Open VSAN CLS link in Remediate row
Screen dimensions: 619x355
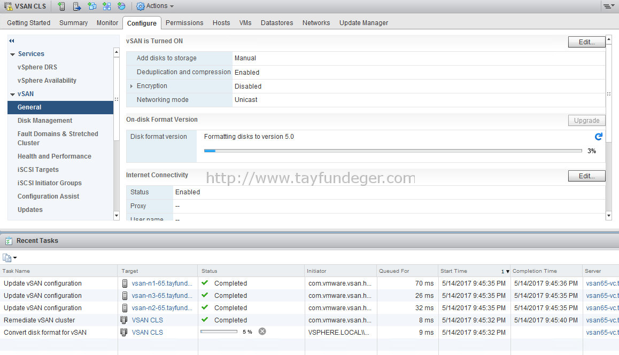click(x=147, y=320)
